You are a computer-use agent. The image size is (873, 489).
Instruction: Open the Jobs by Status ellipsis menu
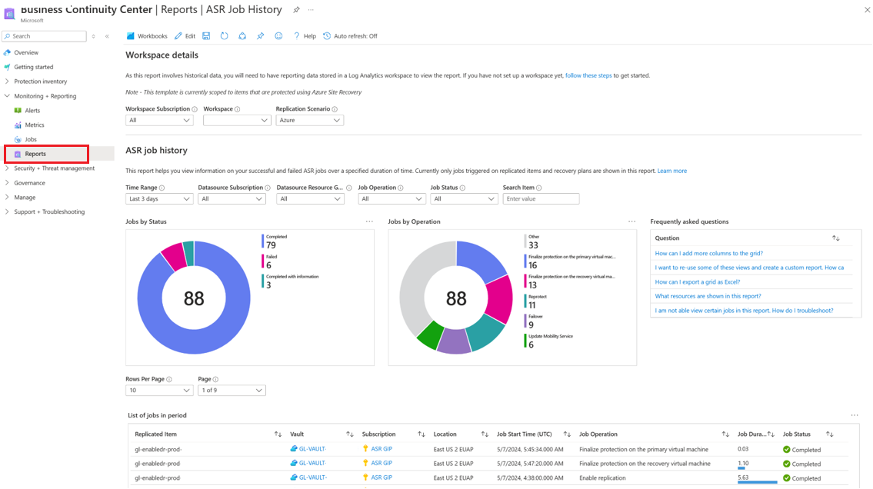[x=369, y=221]
